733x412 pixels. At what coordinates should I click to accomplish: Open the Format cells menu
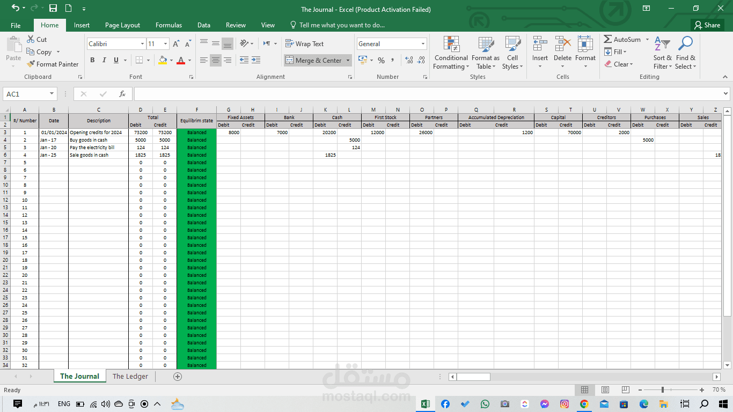point(585,53)
